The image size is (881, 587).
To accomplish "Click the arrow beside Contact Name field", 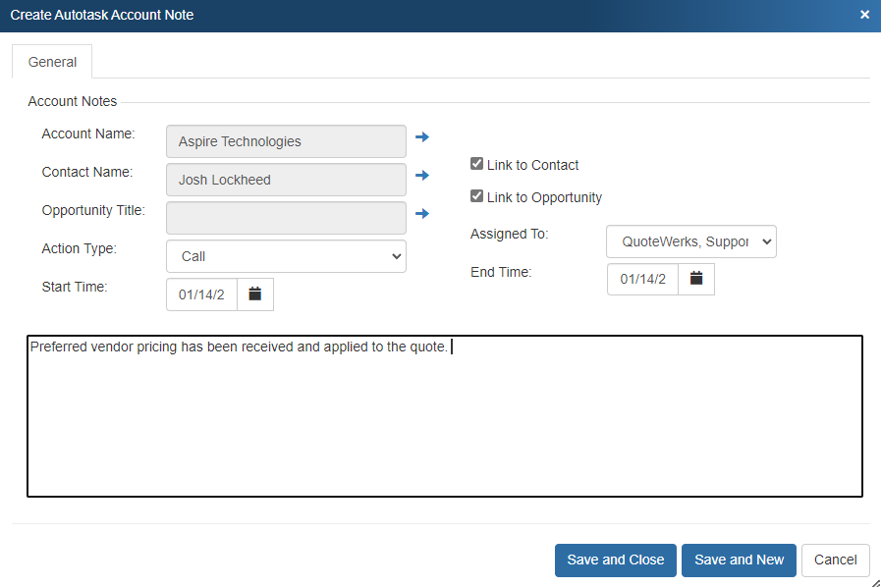I will click(x=422, y=176).
